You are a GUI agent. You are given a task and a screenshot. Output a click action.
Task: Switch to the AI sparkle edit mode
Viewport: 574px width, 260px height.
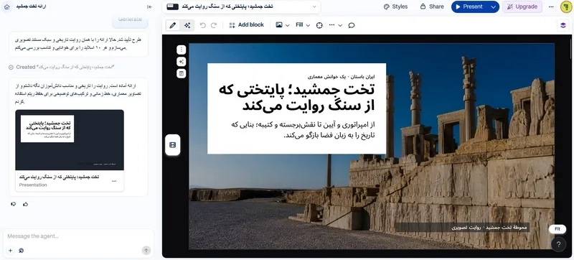[x=187, y=25]
